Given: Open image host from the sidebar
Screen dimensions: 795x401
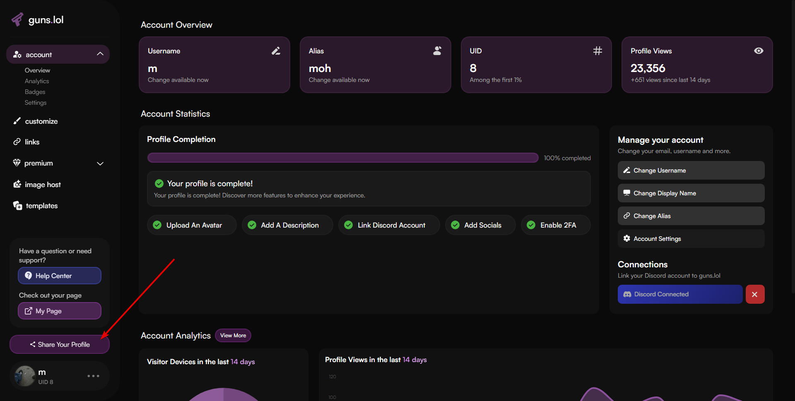Looking at the screenshot, I should 42,185.
